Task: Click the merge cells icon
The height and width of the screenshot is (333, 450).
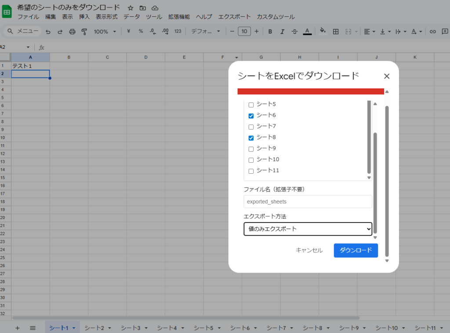Action: coord(348,32)
